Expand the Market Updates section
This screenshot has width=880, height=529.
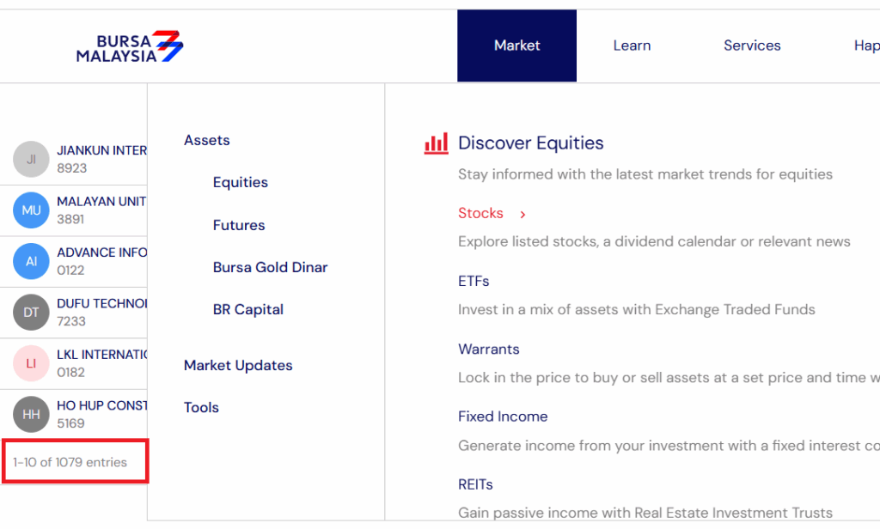pos(238,365)
